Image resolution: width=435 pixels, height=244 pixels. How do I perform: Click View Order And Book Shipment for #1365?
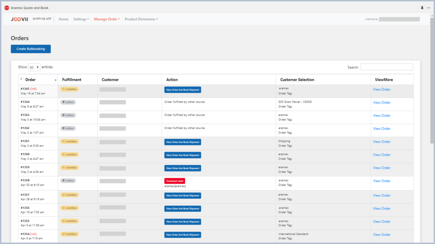pyautogui.click(x=183, y=90)
